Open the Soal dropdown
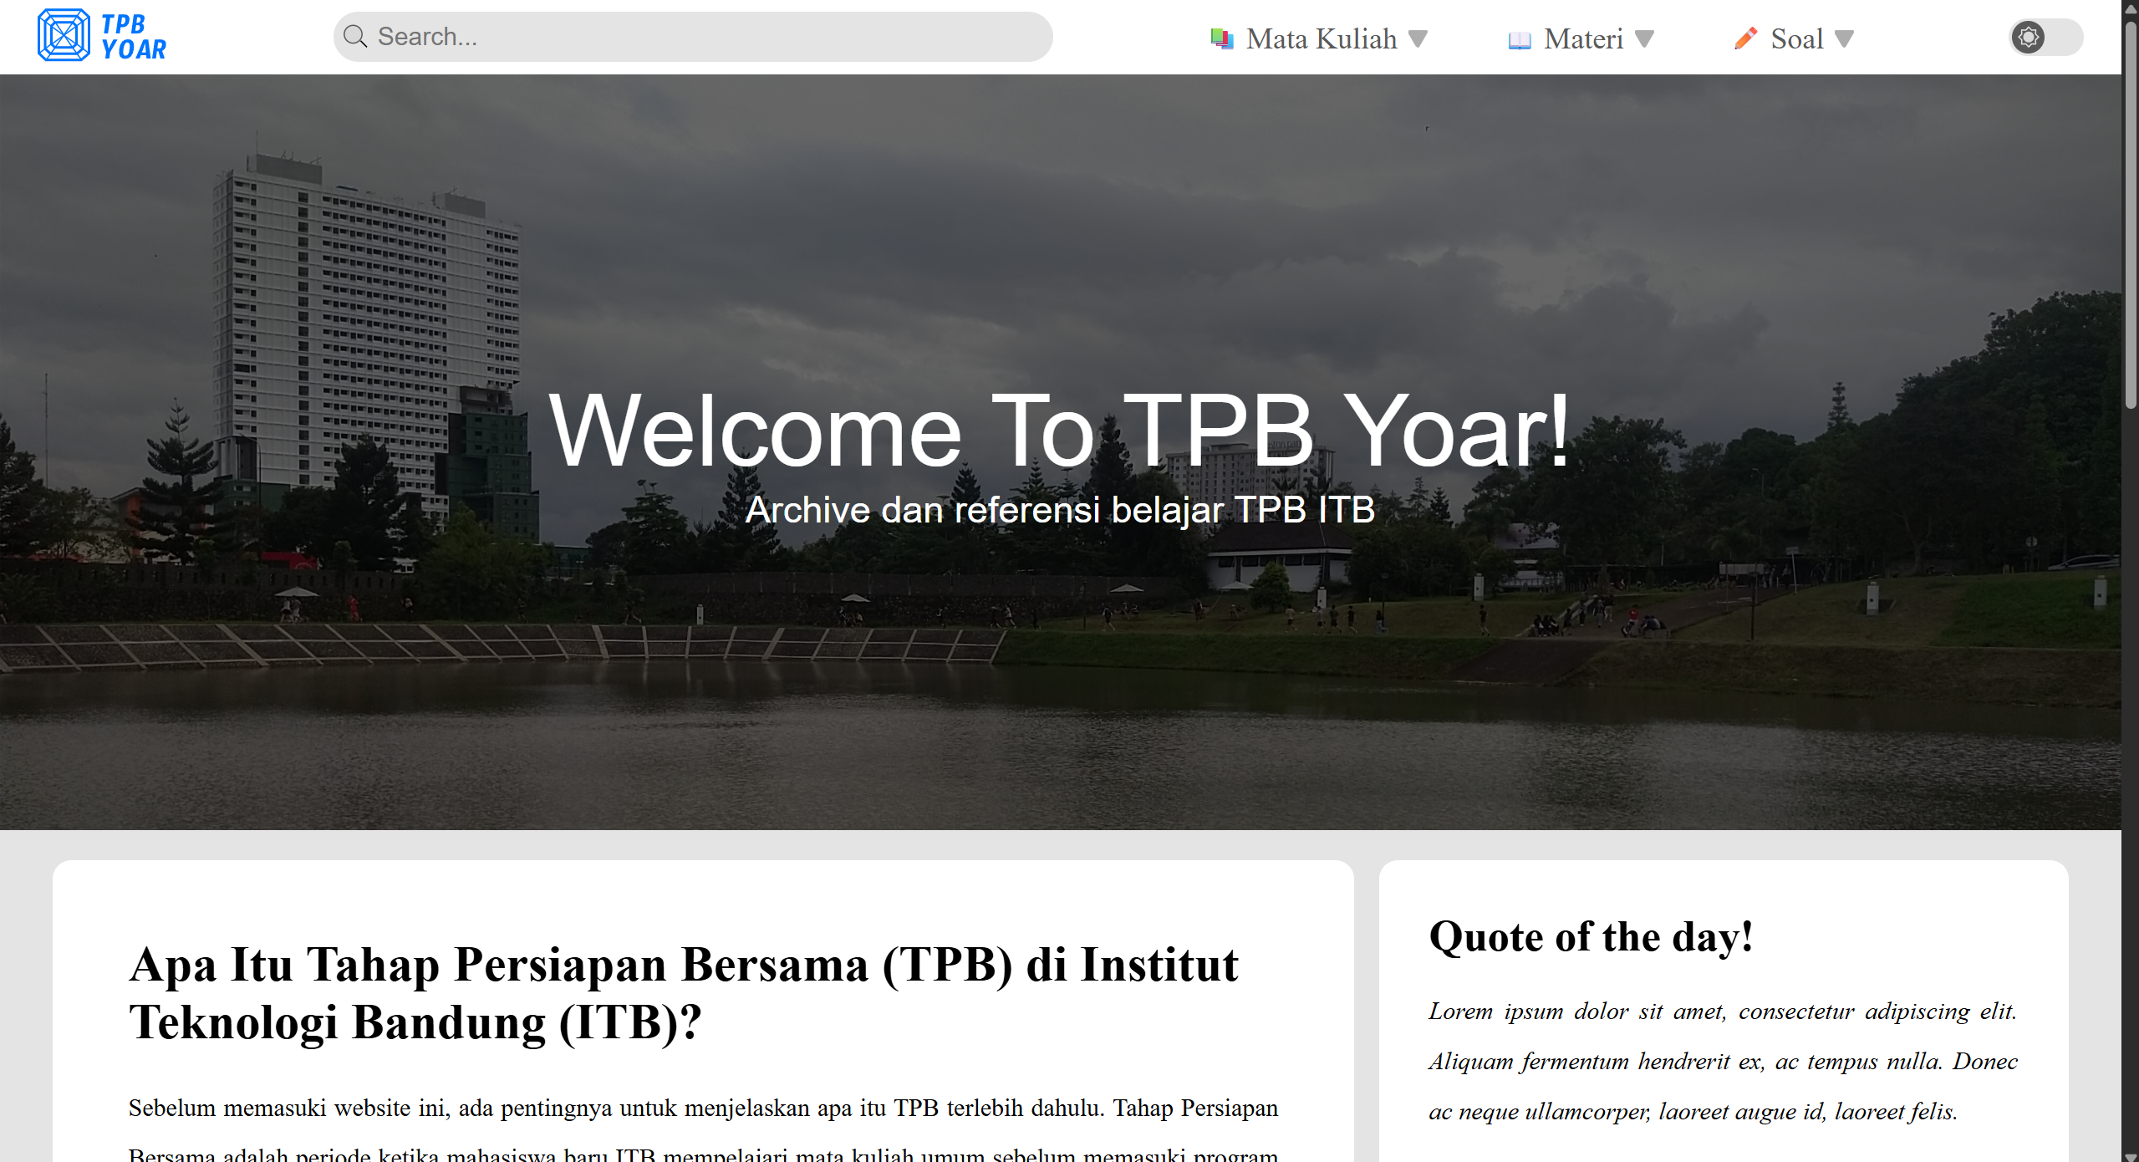The height and width of the screenshot is (1162, 2139). 1797,38
